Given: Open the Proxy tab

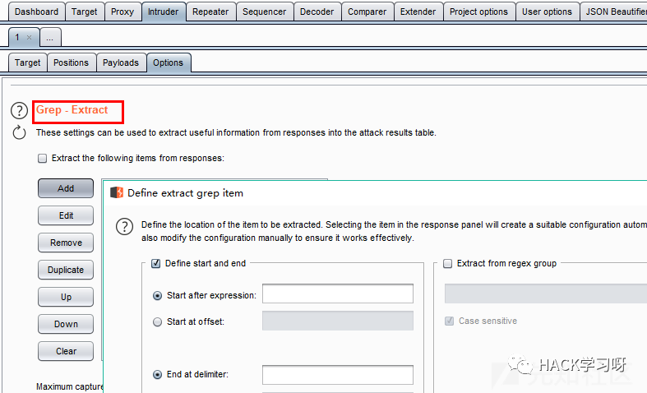Looking at the screenshot, I should 122,12.
